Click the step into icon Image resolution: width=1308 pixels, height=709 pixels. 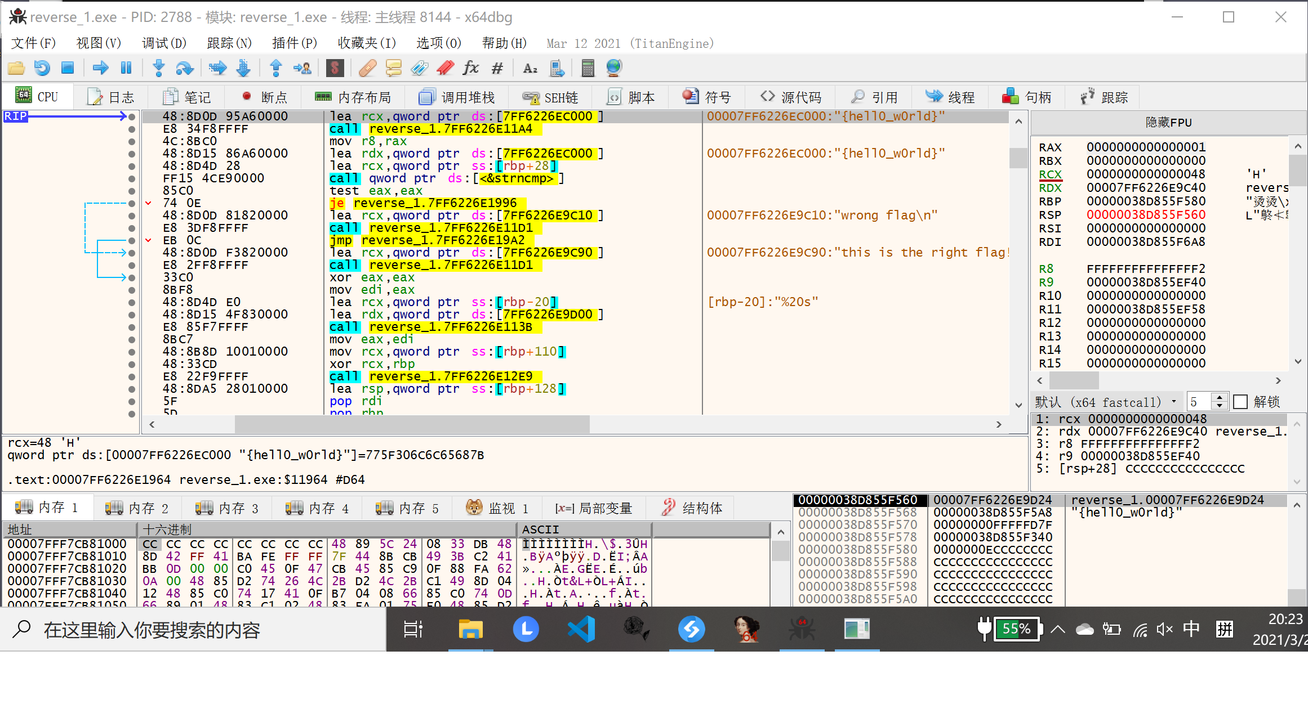[x=159, y=69]
